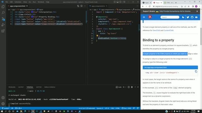Open the Run and Debug view
Image resolution: width=202 pixels, height=113 pixels.
[x=3, y=25]
